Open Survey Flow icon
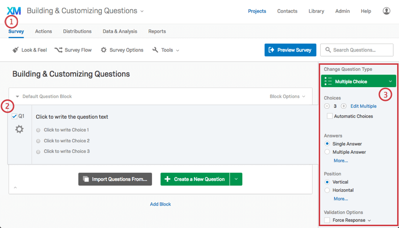399x228 pixels. [58, 50]
